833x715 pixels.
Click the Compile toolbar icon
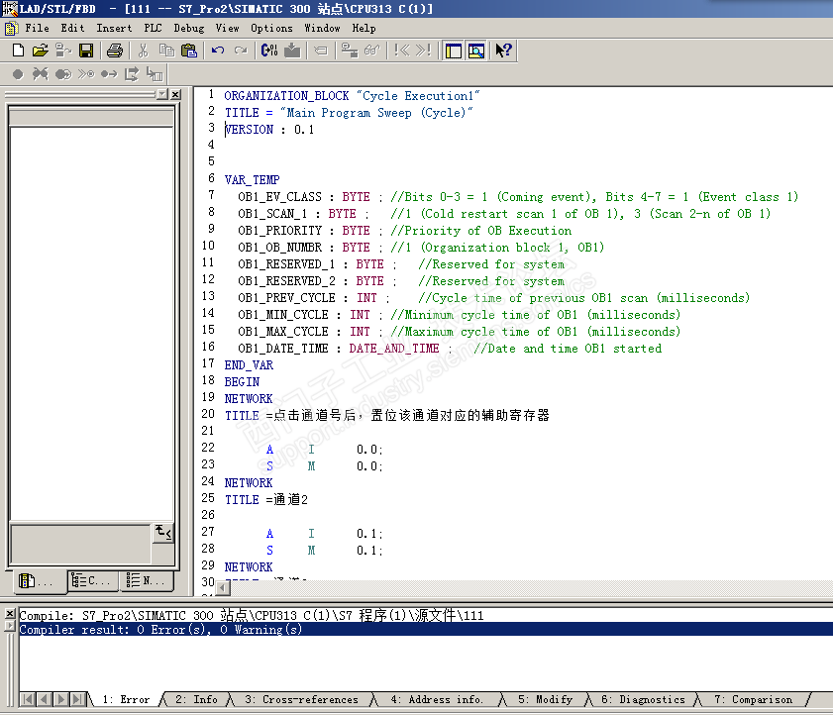point(269,51)
